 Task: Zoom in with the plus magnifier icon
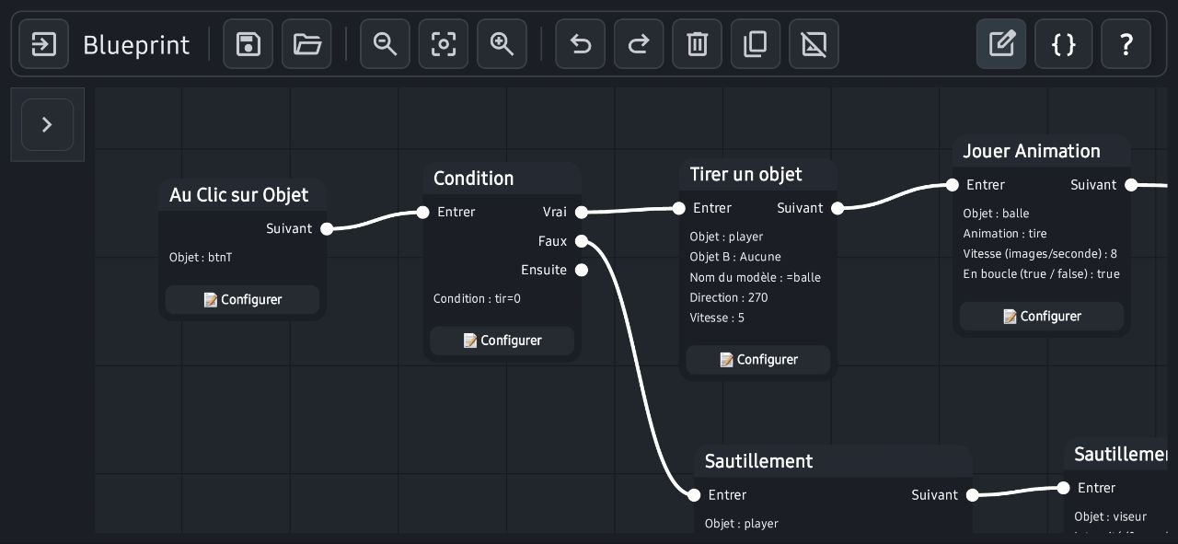(502, 44)
